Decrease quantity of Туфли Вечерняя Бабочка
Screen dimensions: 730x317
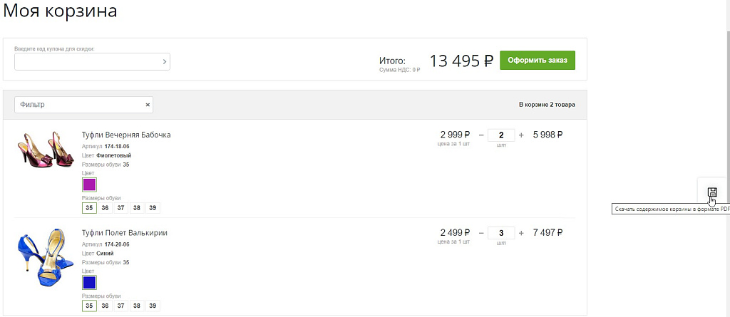point(480,135)
